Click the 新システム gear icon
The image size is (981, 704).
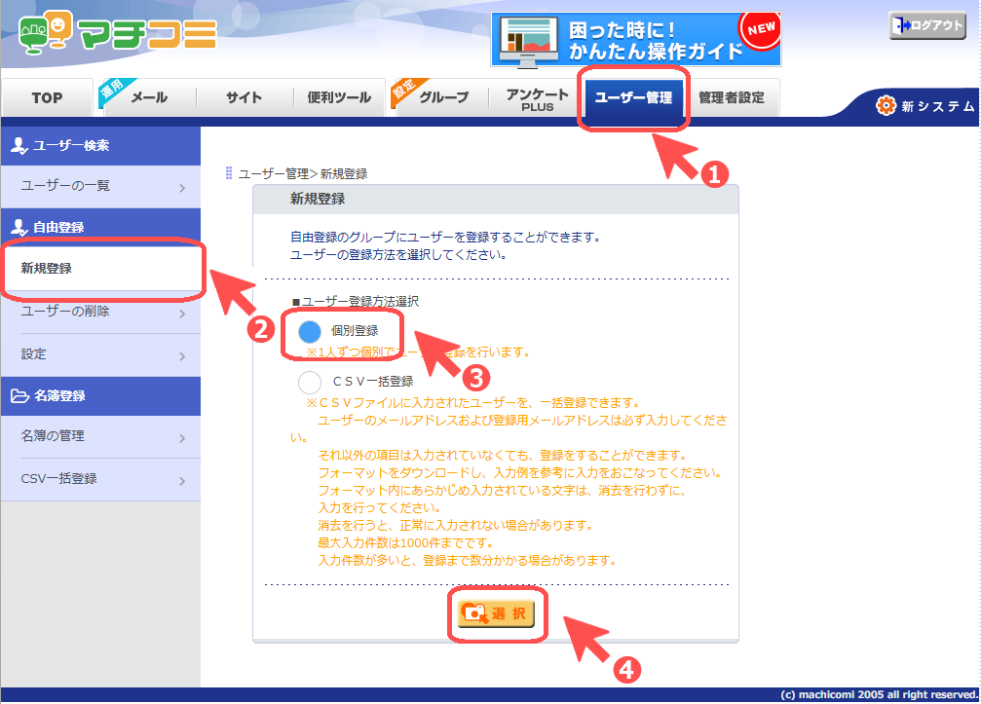[886, 106]
